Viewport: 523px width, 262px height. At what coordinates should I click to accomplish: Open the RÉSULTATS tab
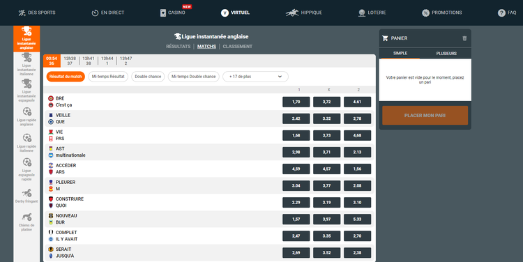pos(178,47)
